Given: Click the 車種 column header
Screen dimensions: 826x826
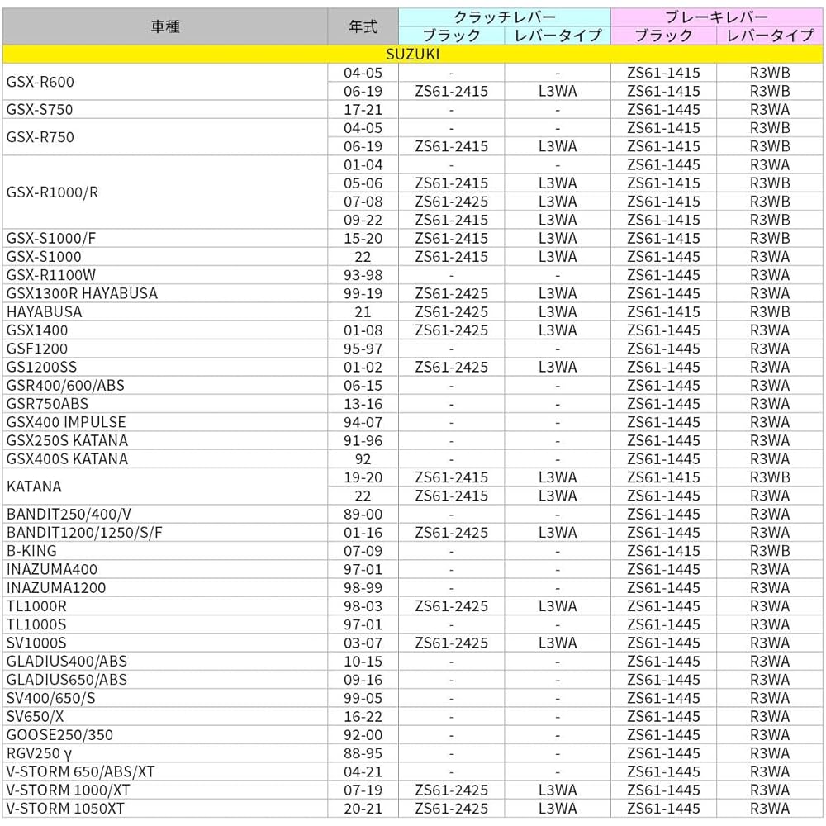Looking at the screenshot, I should click(x=165, y=26).
